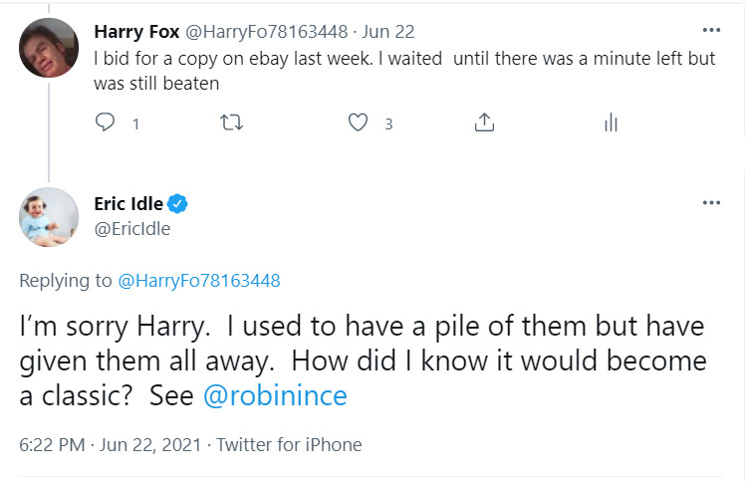The height and width of the screenshot is (481, 747).
Task: Click the Harry Fox display name
Action: coord(136,32)
